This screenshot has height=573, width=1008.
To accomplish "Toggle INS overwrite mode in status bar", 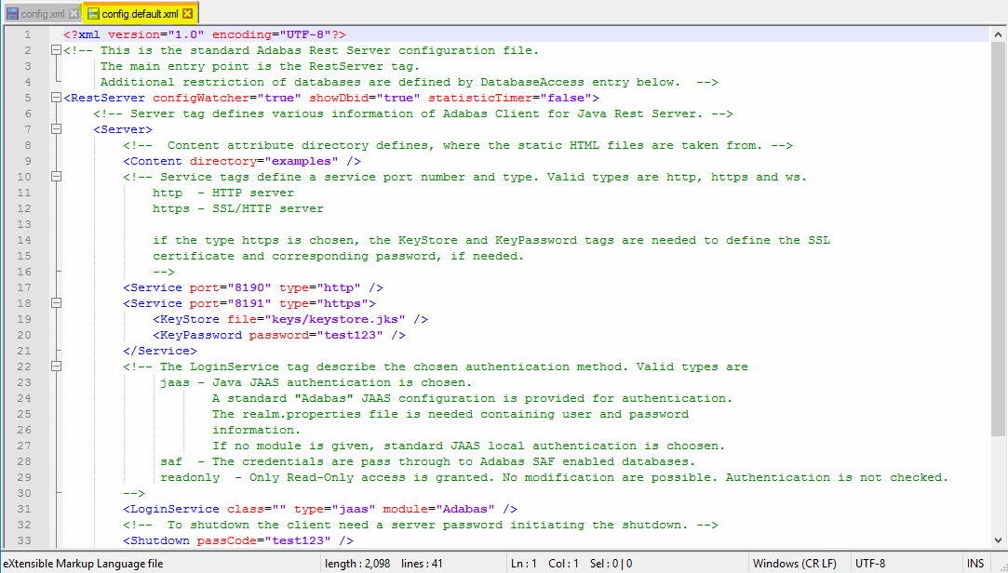I will (x=974, y=563).
